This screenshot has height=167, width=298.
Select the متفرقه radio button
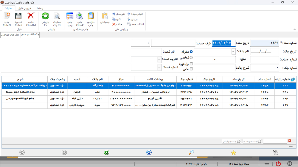(x=191, y=52)
